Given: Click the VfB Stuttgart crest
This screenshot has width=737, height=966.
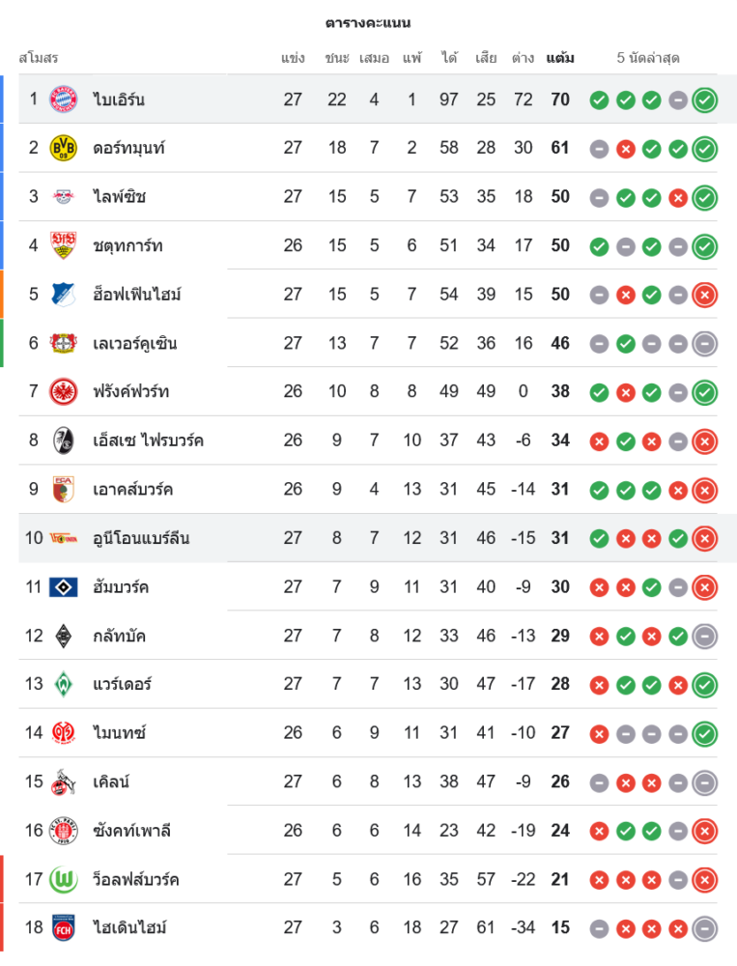Looking at the screenshot, I should coord(64,245).
